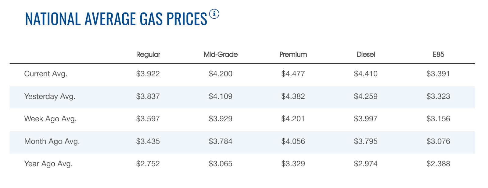Select the Premium column header
This screenshot has height=188, width=488.
[293, 55]
